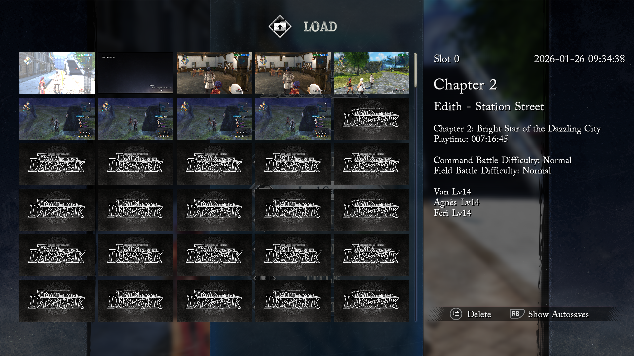The image size is (634, 356).
Task: Select fourth night field save in second row
Action: [x=293, y=119]
